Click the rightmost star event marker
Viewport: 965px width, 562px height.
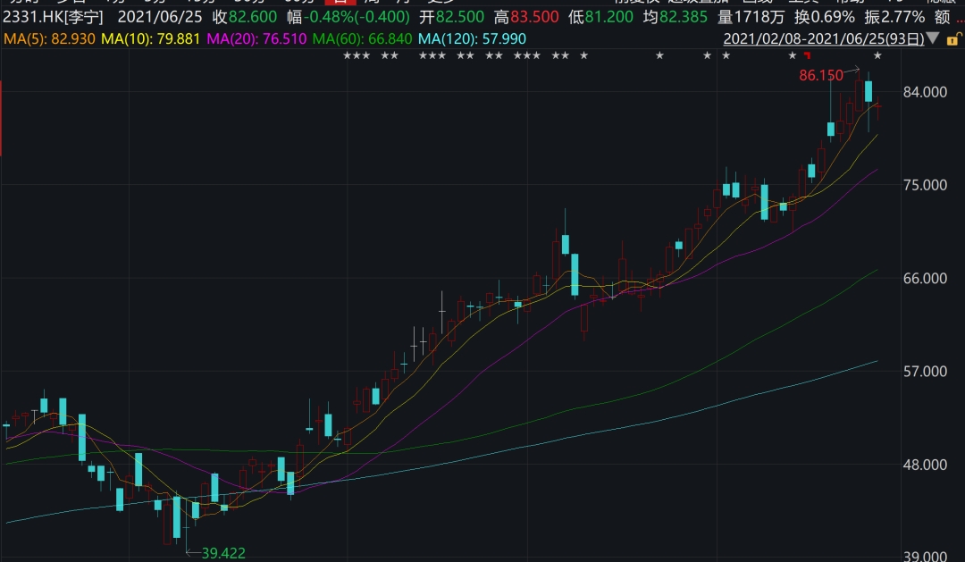click(877, 56)
